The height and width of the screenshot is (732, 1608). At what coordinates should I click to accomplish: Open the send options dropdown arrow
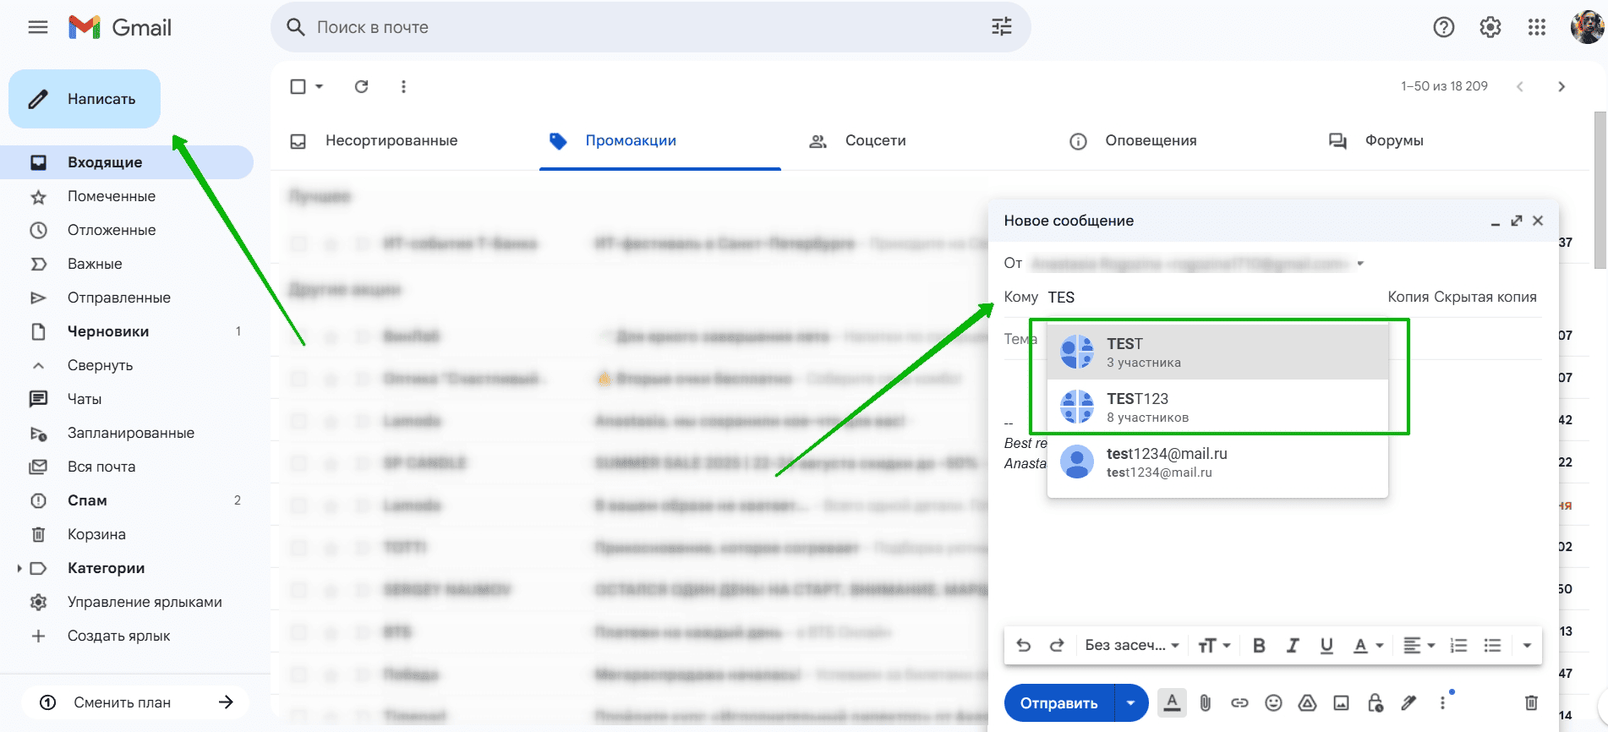[x=1131, y=703]
